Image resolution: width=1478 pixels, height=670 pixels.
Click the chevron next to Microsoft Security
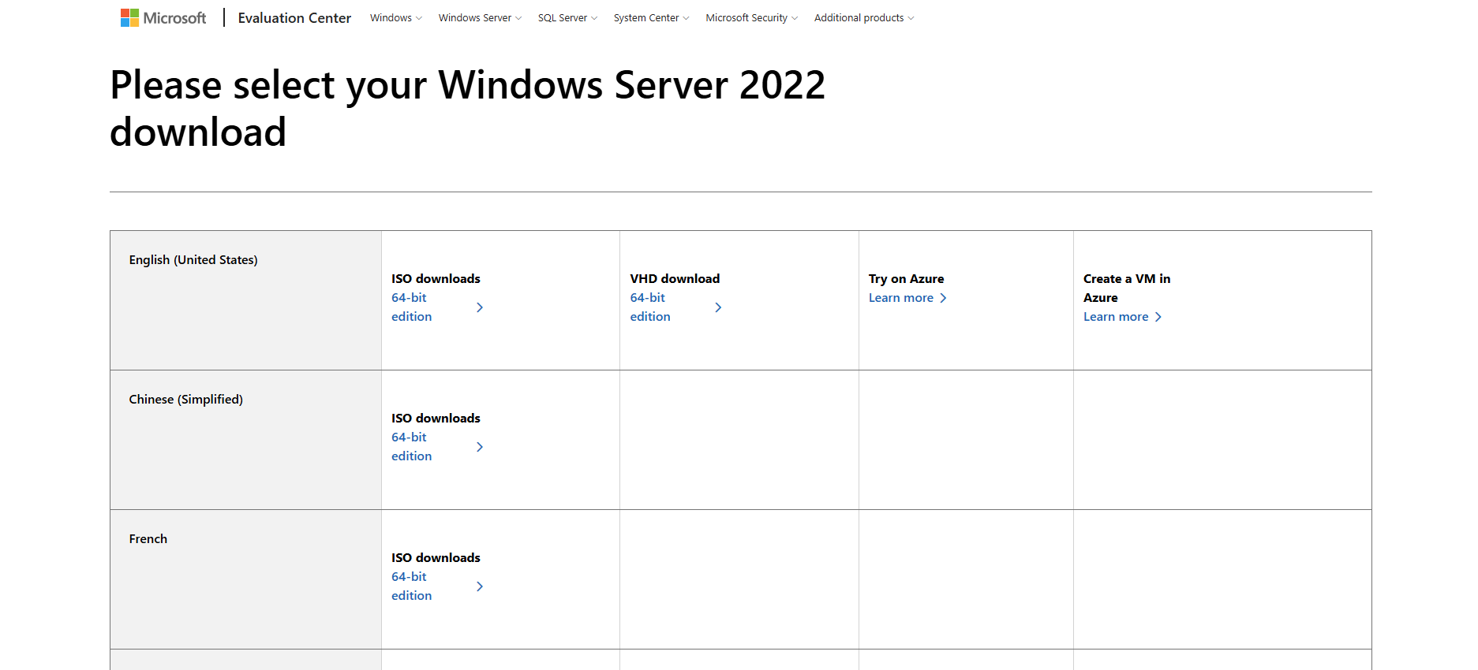click(795, 18)
